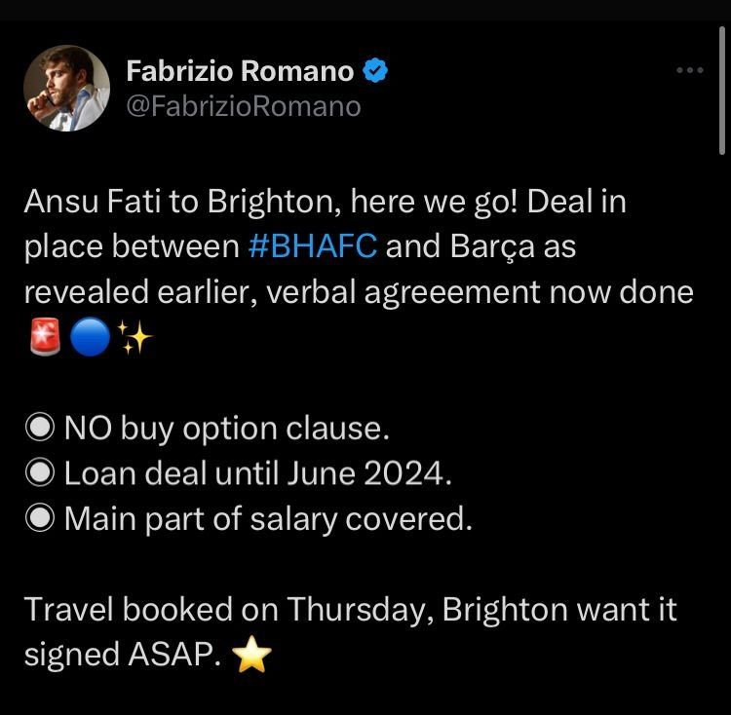Select bullet beside Loan deal until June 2024

point(40,473)
